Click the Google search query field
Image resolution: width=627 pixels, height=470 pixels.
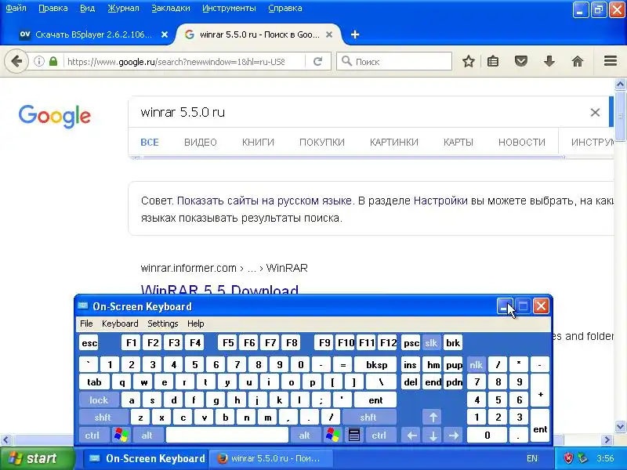(x=360, y=113)
